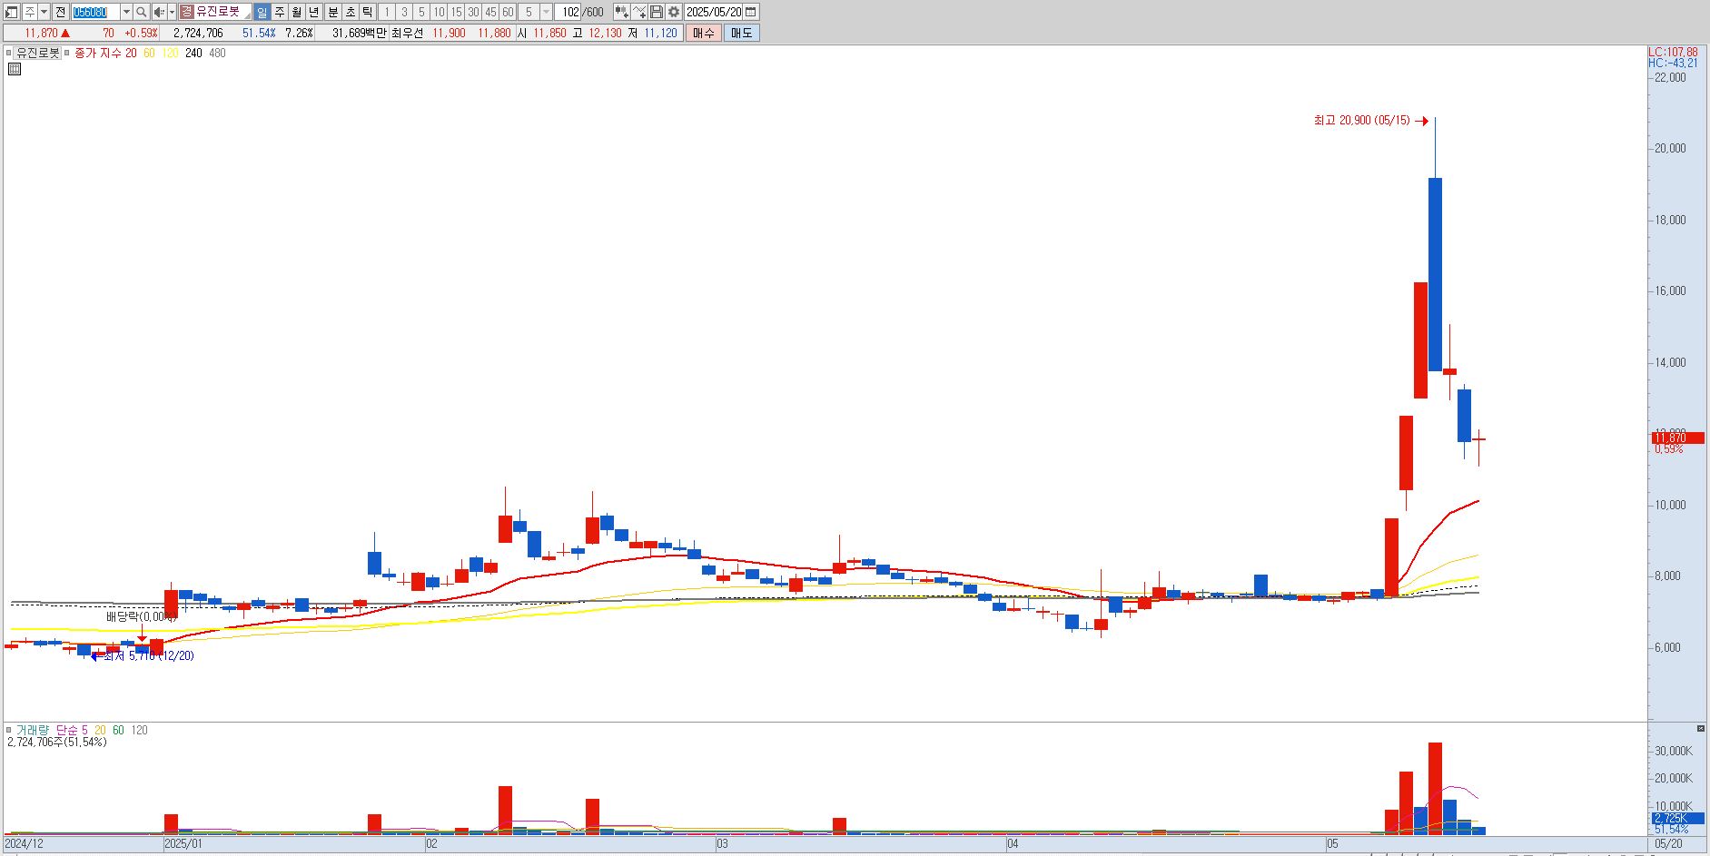
Task: Choose the 15 interval button
Action: (x=456, y=12)
